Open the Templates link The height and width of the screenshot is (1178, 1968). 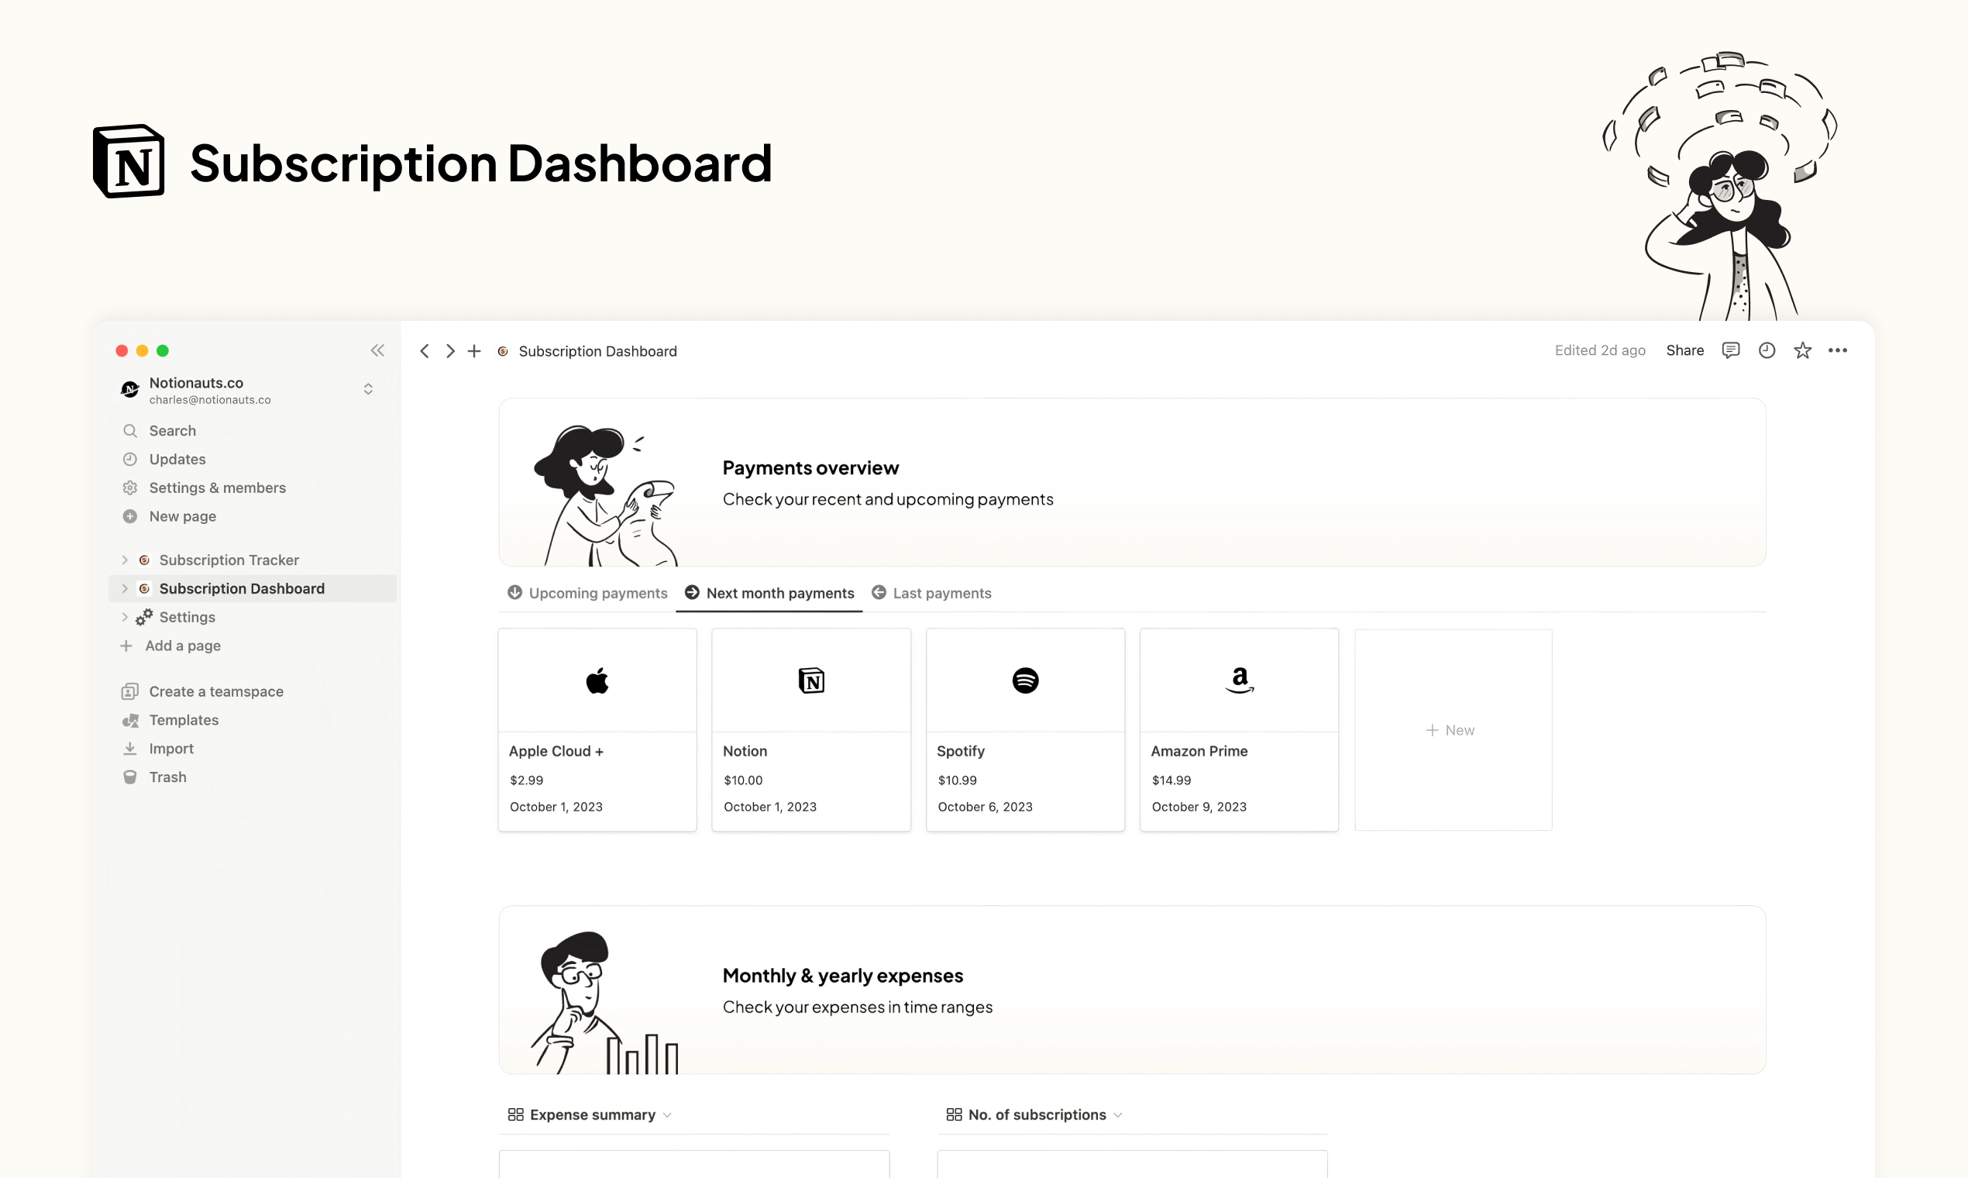click(184, 720)
